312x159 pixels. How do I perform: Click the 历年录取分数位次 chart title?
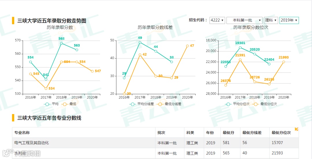click(251, 27)
